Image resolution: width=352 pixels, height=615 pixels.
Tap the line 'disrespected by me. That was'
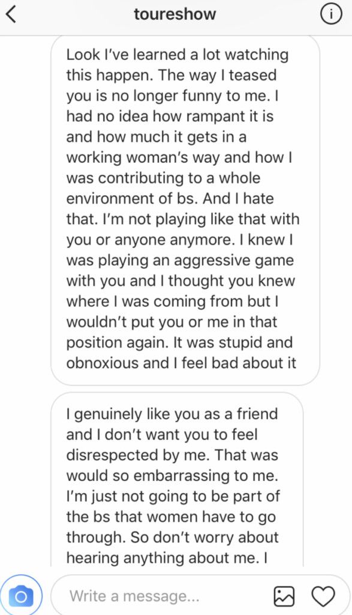172,455
